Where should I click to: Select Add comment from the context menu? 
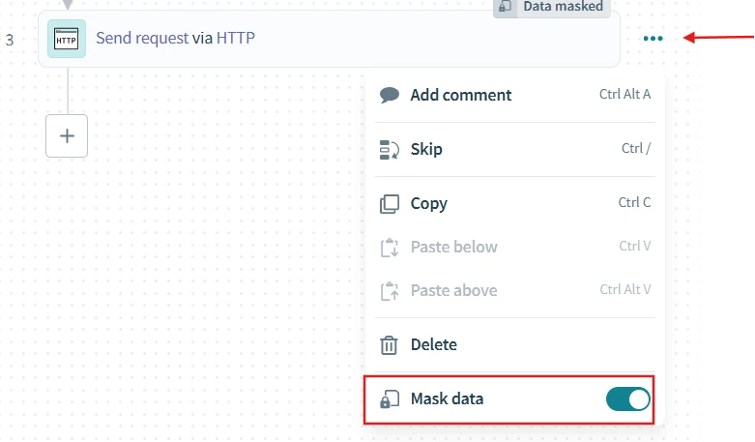(461, 95)
